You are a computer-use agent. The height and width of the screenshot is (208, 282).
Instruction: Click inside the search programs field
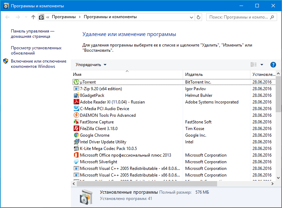[x=239, y=17]
